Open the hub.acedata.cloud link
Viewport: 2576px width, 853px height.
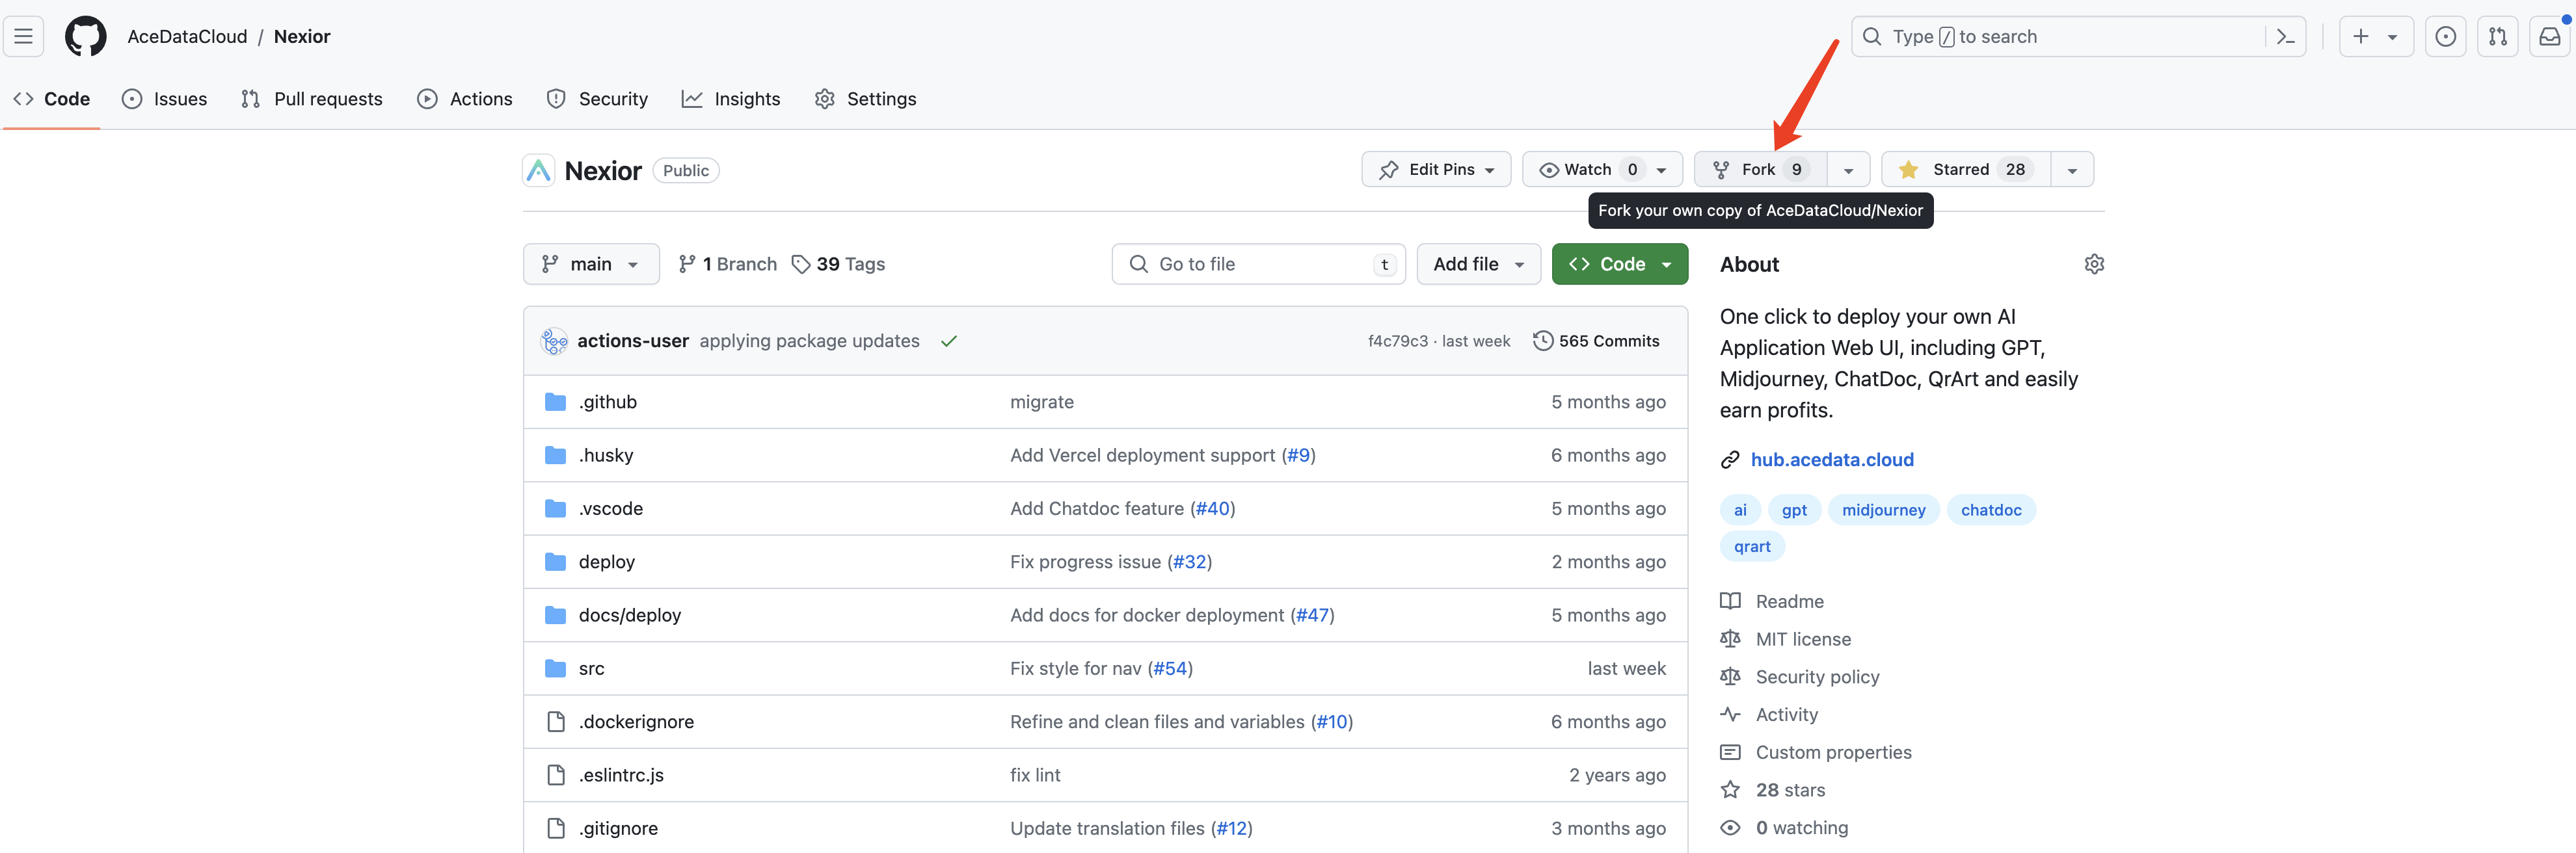pyautogui.click(x=1831, y=460)
